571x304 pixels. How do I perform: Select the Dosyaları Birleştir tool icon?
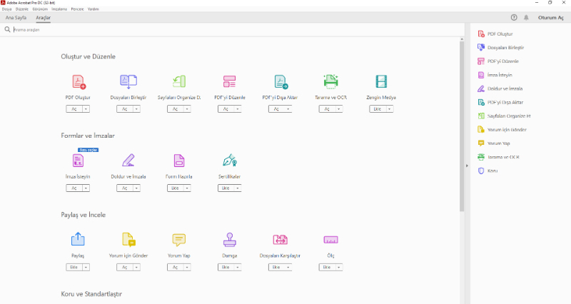[x=128, y=81]
